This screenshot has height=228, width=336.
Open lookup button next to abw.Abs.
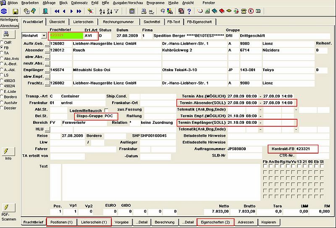[47, 57]
